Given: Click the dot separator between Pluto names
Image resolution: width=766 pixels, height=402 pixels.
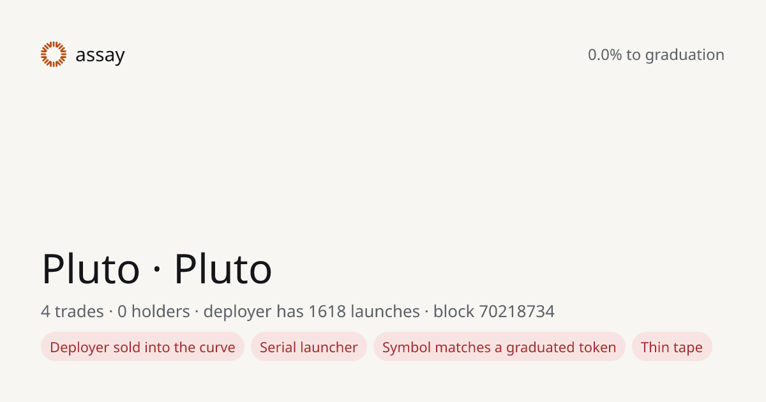Looking at the screenshot, I should pos(157,271).
